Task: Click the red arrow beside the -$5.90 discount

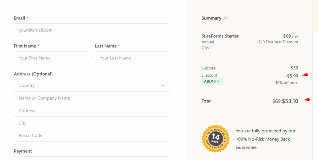Action: coord(305,75)
